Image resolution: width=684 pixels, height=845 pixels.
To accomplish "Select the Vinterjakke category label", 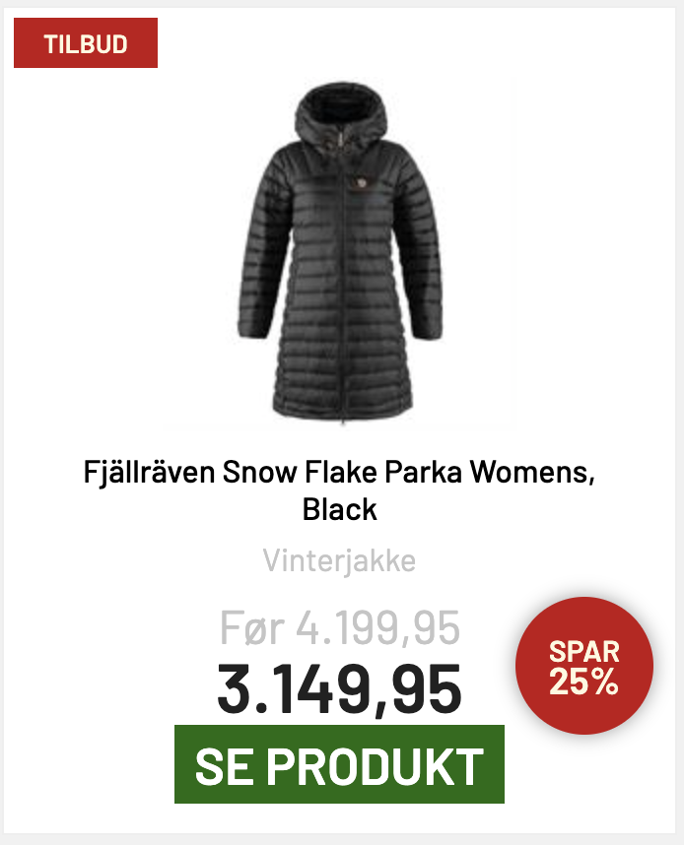I will [339, 560].
